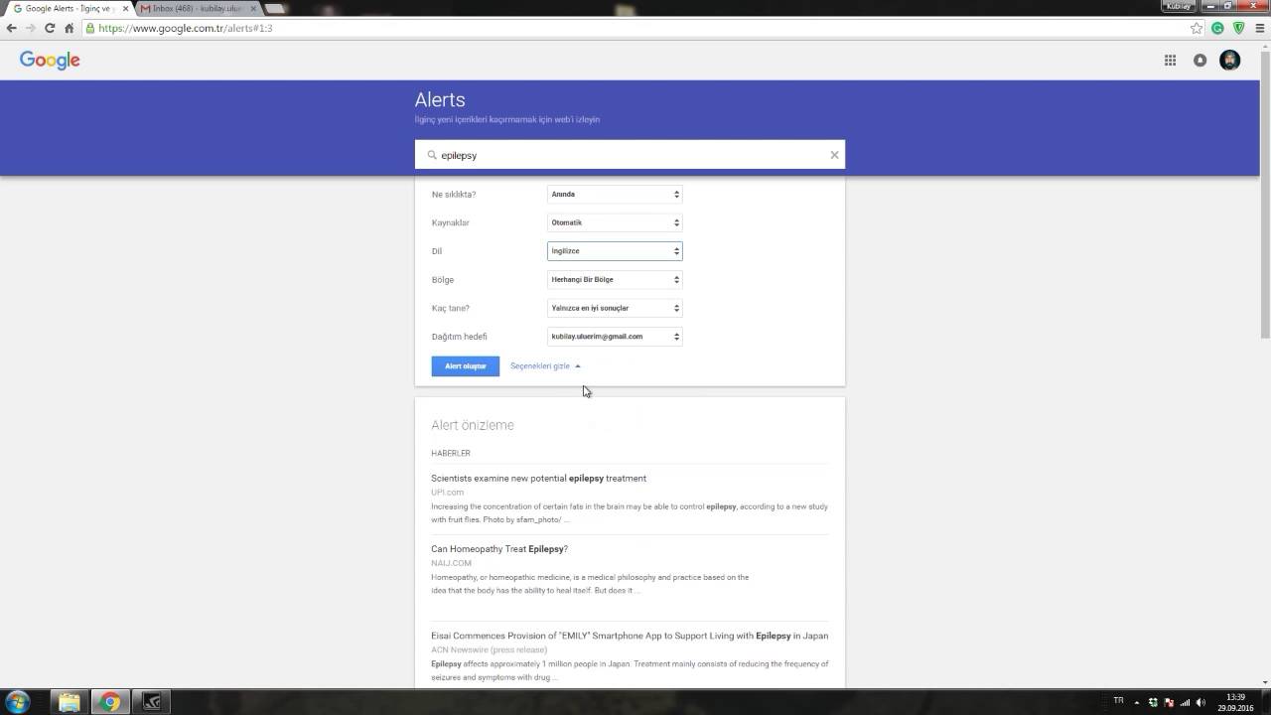Clear the epilepsy search with the X
1271x715 pixels.
click(x=834, y=155)
